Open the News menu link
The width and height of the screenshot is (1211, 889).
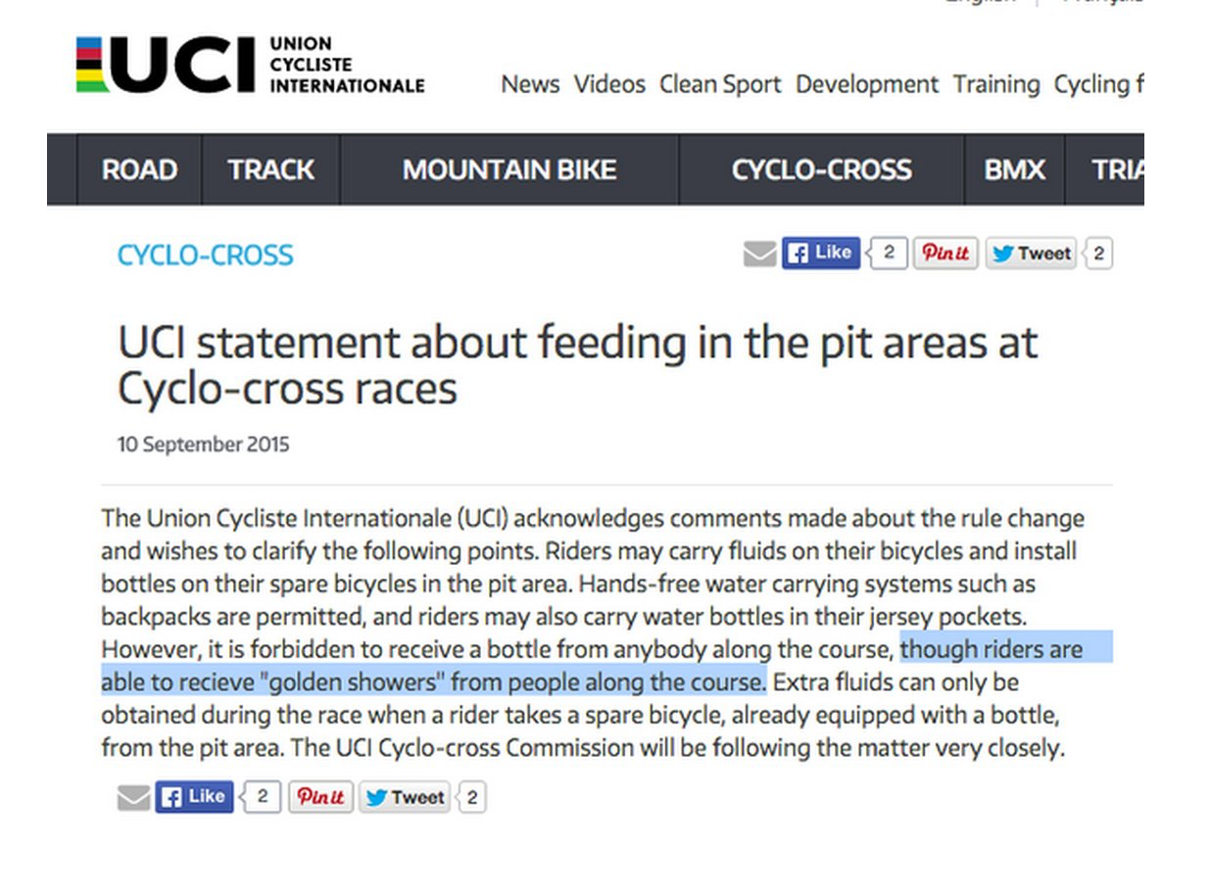pos(530,84)
